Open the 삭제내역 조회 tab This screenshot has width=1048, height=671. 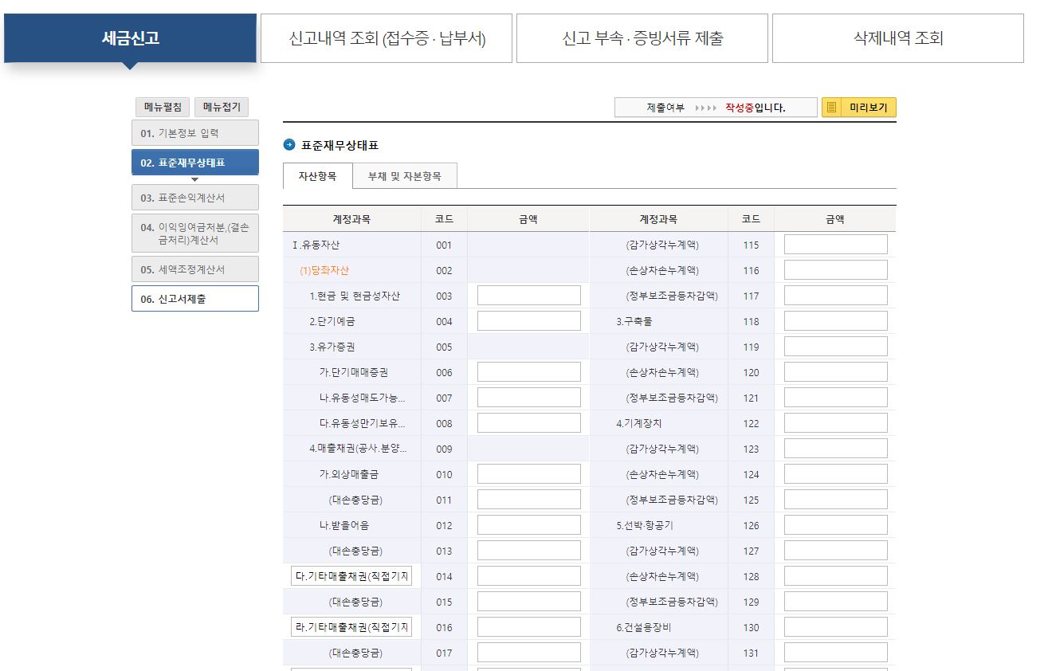tap(898, 37)
